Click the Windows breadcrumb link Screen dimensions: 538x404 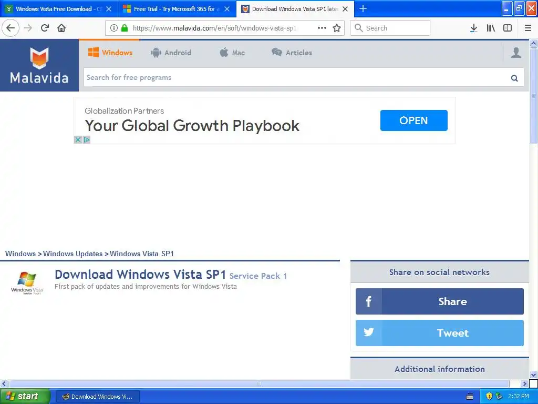(20, 254)
